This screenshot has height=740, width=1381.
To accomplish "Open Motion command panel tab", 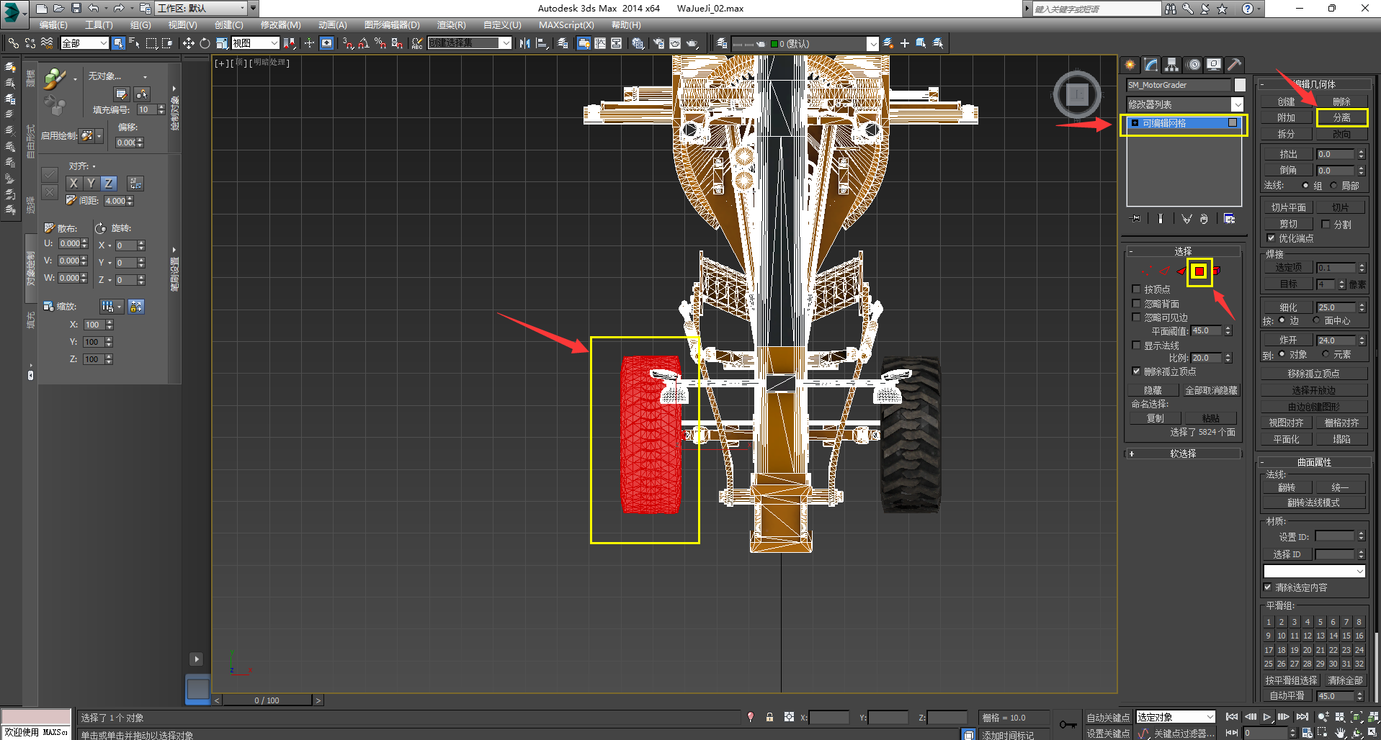I will [x=1193, y=65].
